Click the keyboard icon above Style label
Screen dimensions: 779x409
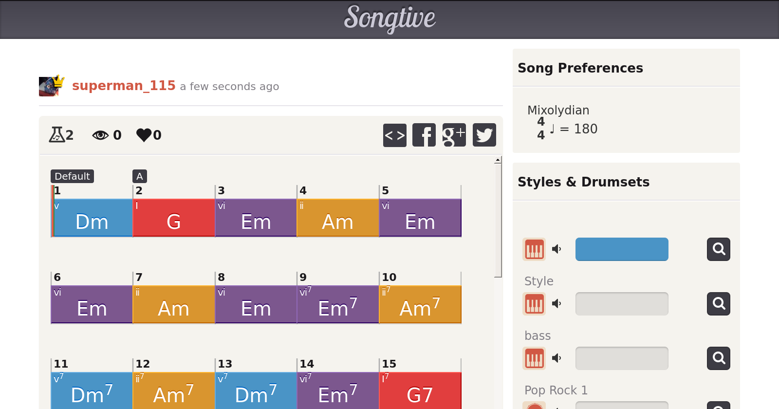(x=534, y=249)
